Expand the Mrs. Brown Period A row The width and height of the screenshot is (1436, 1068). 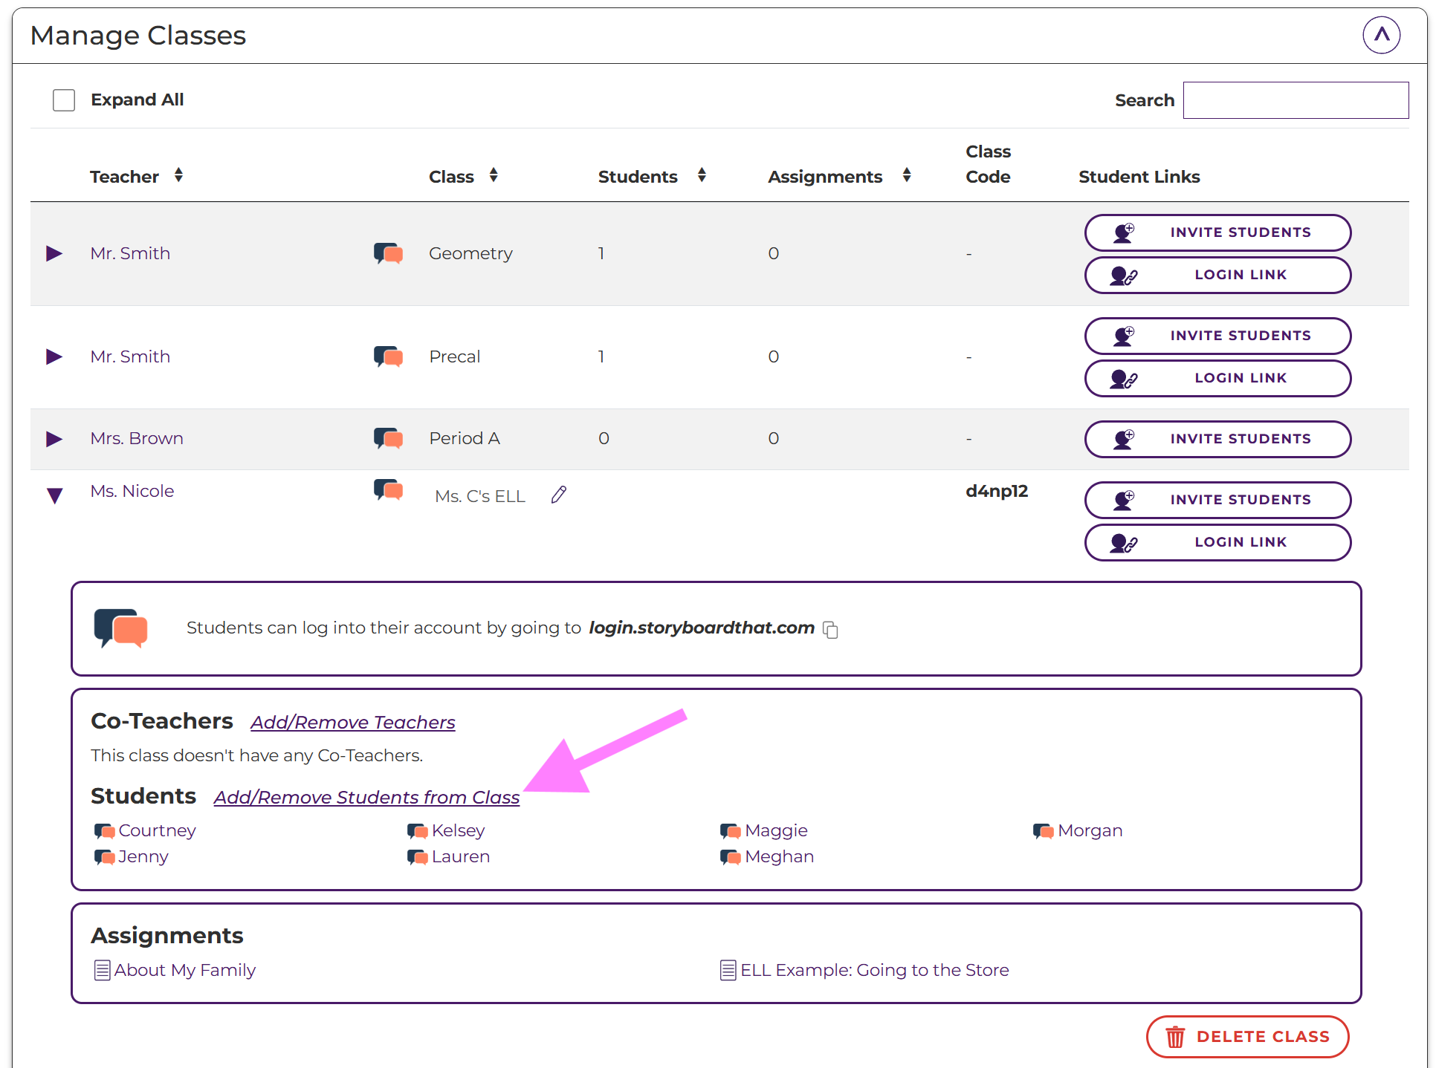tap(54, 439)
